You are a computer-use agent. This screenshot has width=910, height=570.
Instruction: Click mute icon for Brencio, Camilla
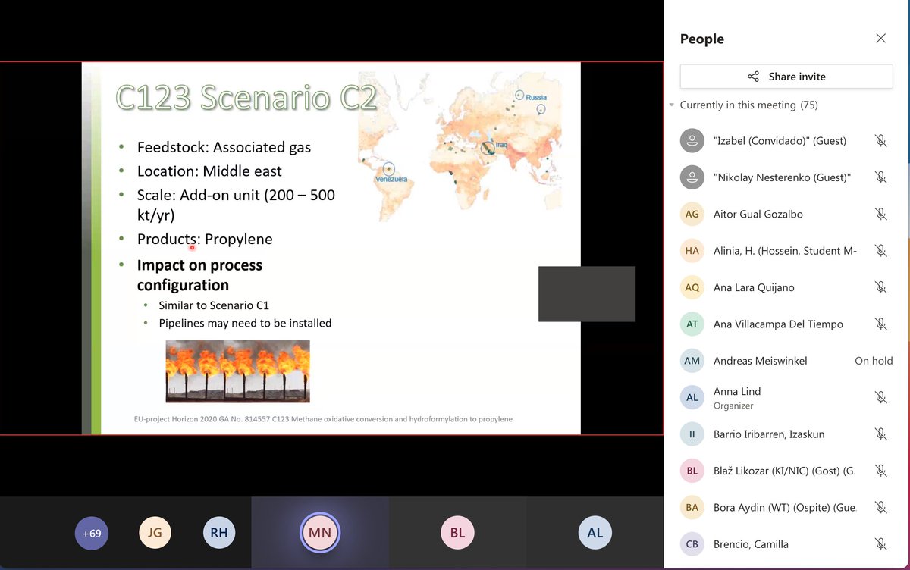click(880, 544)
